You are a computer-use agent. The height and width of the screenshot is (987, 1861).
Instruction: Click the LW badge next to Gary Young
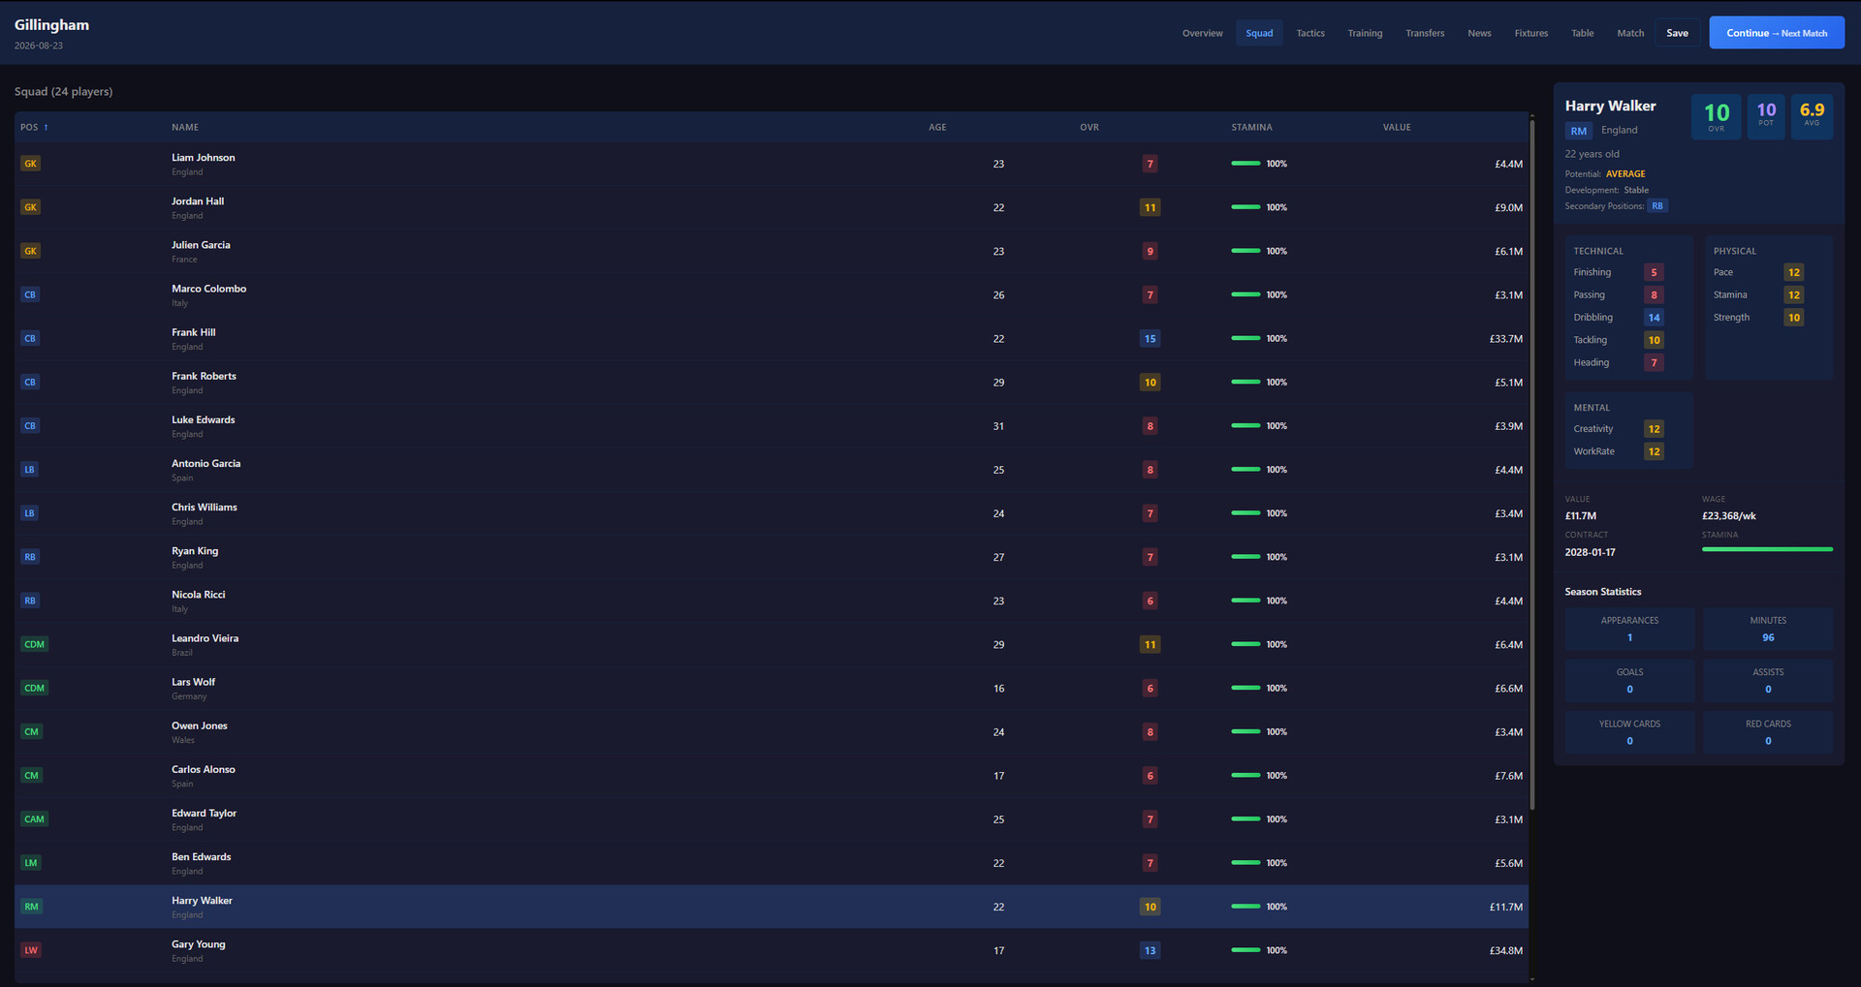point(30,949)
